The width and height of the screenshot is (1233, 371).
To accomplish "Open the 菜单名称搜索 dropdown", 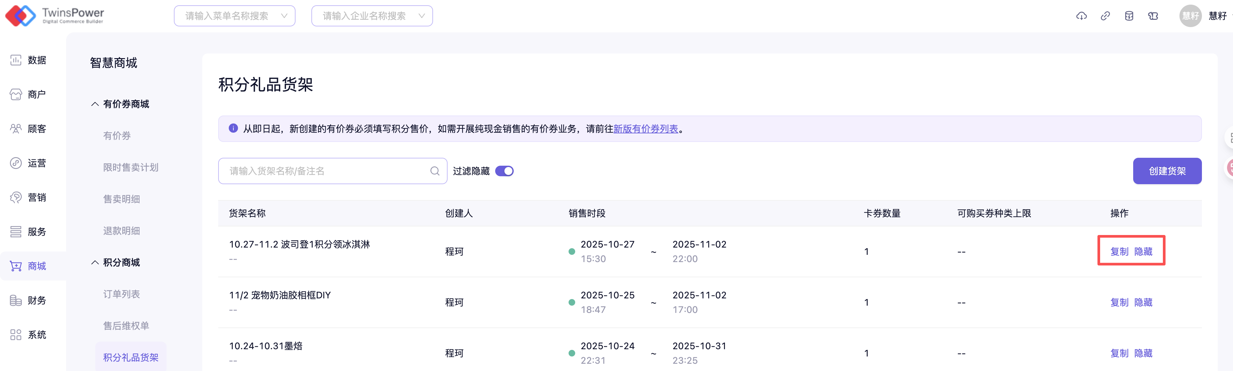I will pos(235,16).
